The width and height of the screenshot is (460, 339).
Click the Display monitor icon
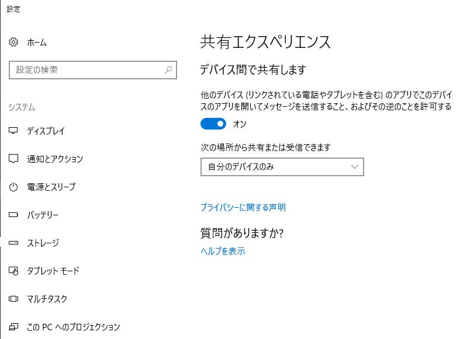tap(14, 131)
